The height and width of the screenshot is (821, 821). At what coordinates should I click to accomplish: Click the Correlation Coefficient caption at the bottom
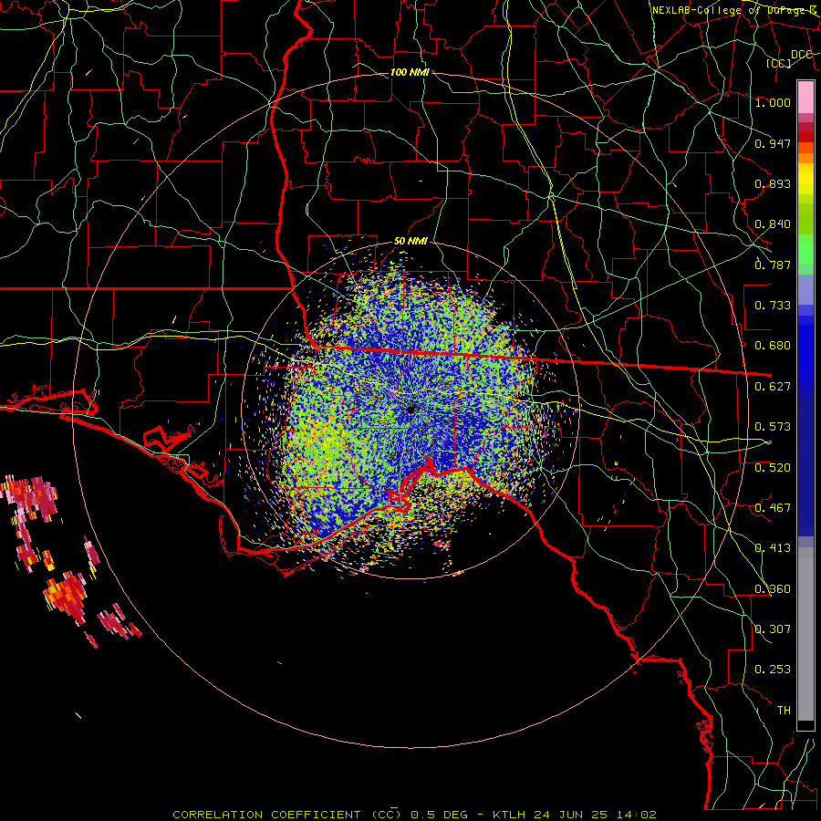point(414,815)
